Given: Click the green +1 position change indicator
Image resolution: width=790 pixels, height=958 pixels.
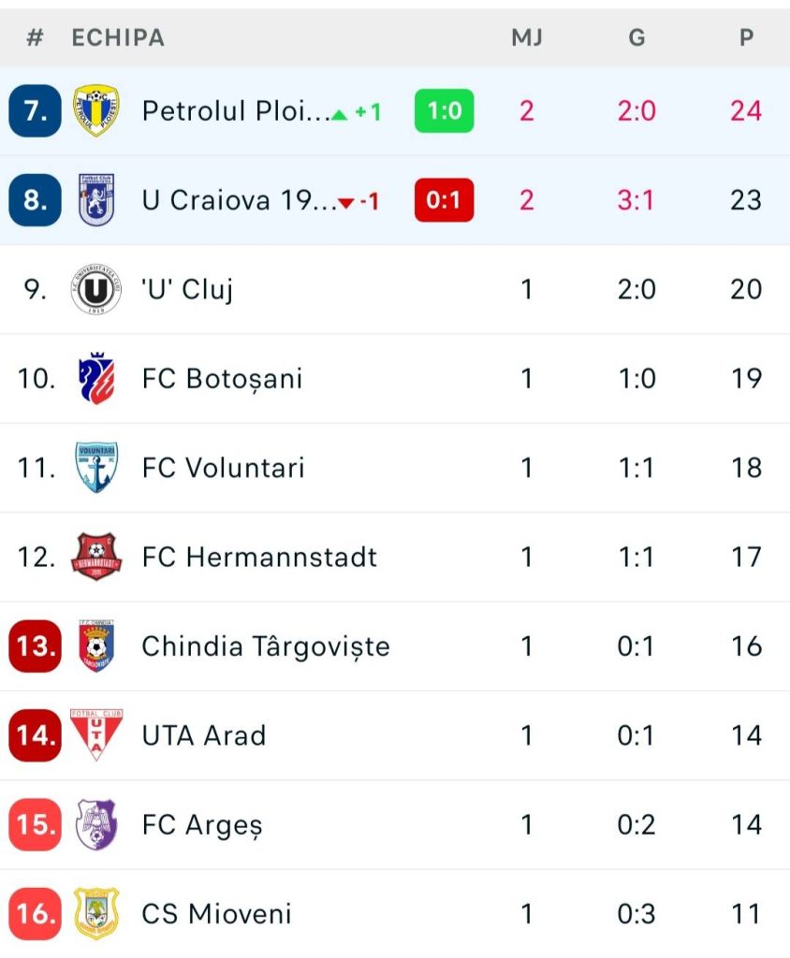Looking at the screenshot, I should click(358, 112).
